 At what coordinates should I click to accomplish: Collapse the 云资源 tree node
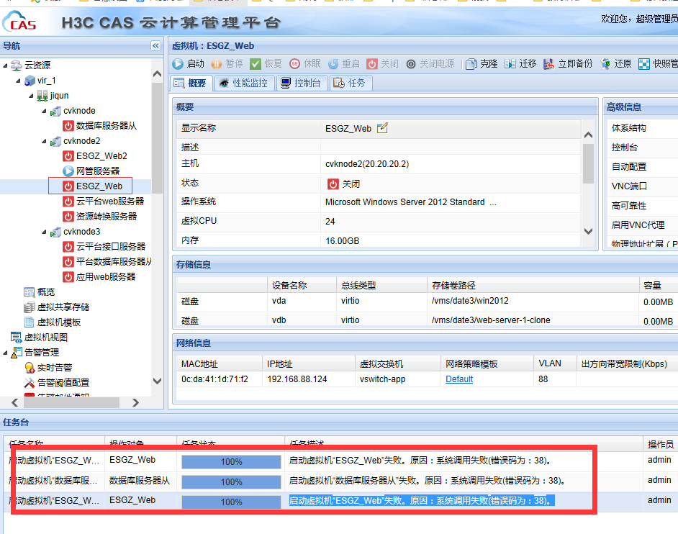tap(5, 65)
